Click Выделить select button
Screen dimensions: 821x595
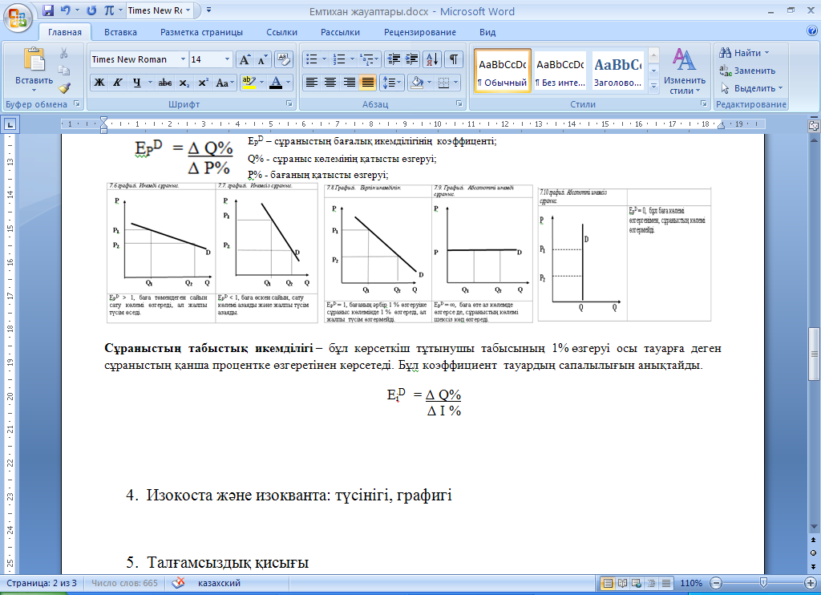click(750, 88)
